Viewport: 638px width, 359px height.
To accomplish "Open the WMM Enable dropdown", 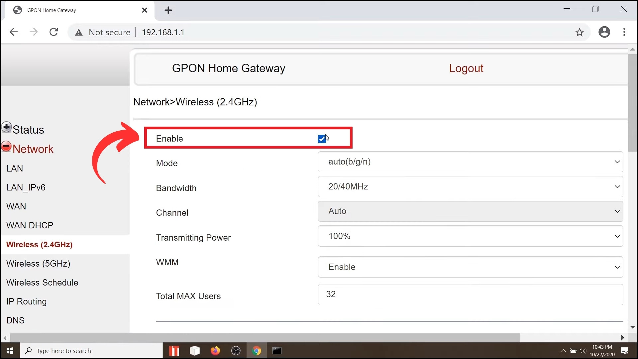I will [x=470, y=267].
